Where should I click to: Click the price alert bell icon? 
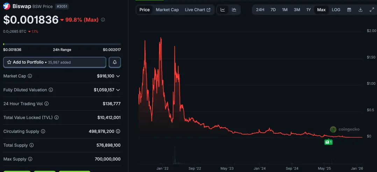(x=115, y=62)
